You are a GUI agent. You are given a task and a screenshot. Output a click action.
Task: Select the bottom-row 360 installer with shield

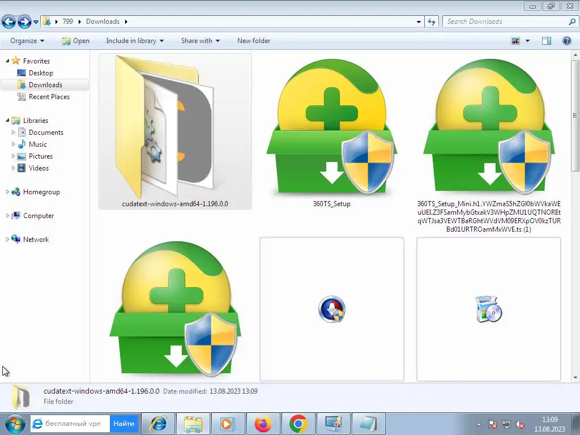tap(175, 309)
